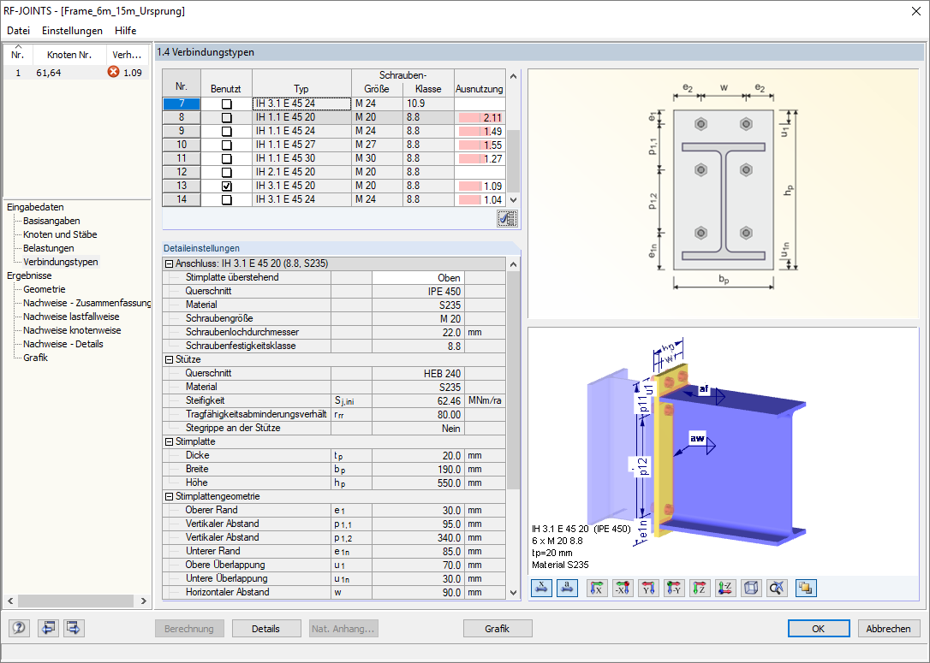Check the Benutzt box for row 8

pos(227,118)
